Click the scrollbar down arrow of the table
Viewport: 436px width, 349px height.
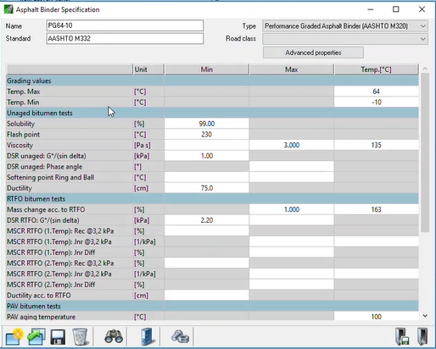tap(425, 316)
